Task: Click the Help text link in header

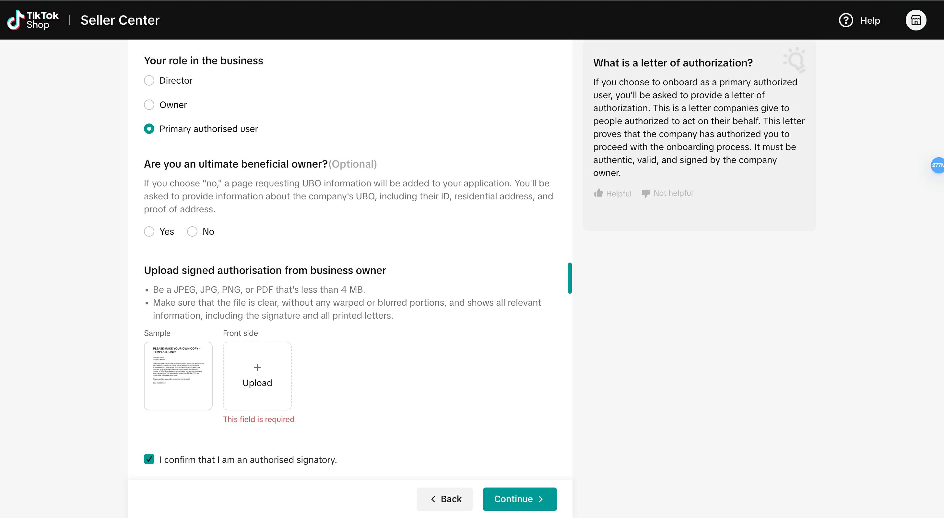Action: coord(870,20)
